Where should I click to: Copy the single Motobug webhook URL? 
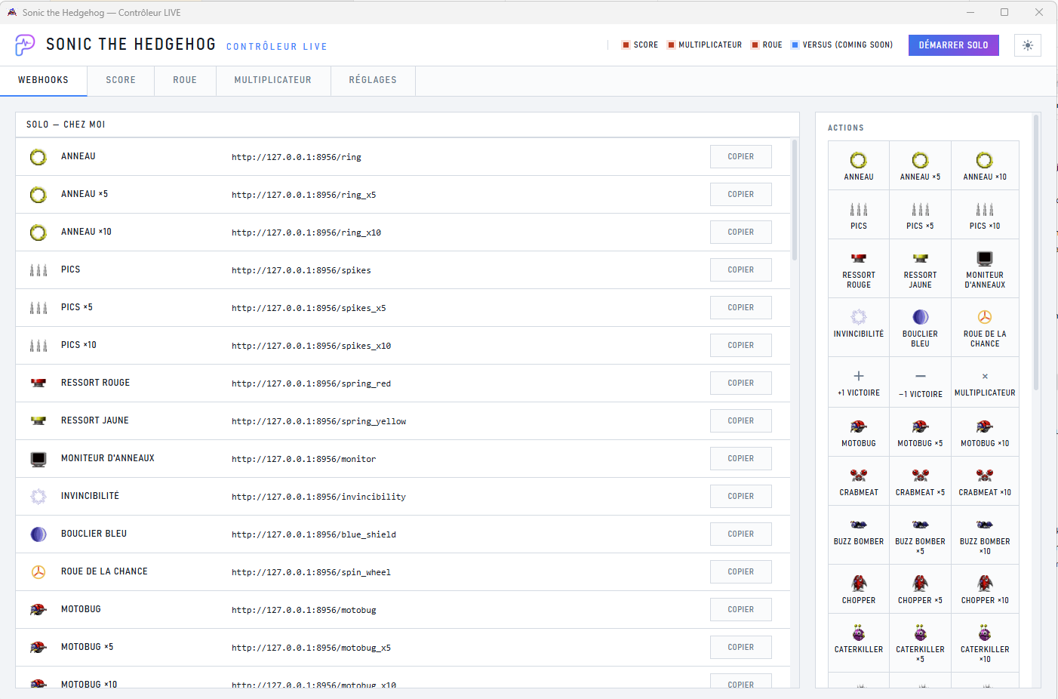[741, 610]
